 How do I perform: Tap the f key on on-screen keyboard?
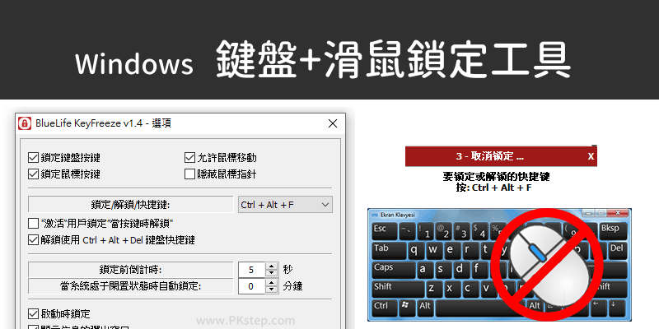pos(480,271)
